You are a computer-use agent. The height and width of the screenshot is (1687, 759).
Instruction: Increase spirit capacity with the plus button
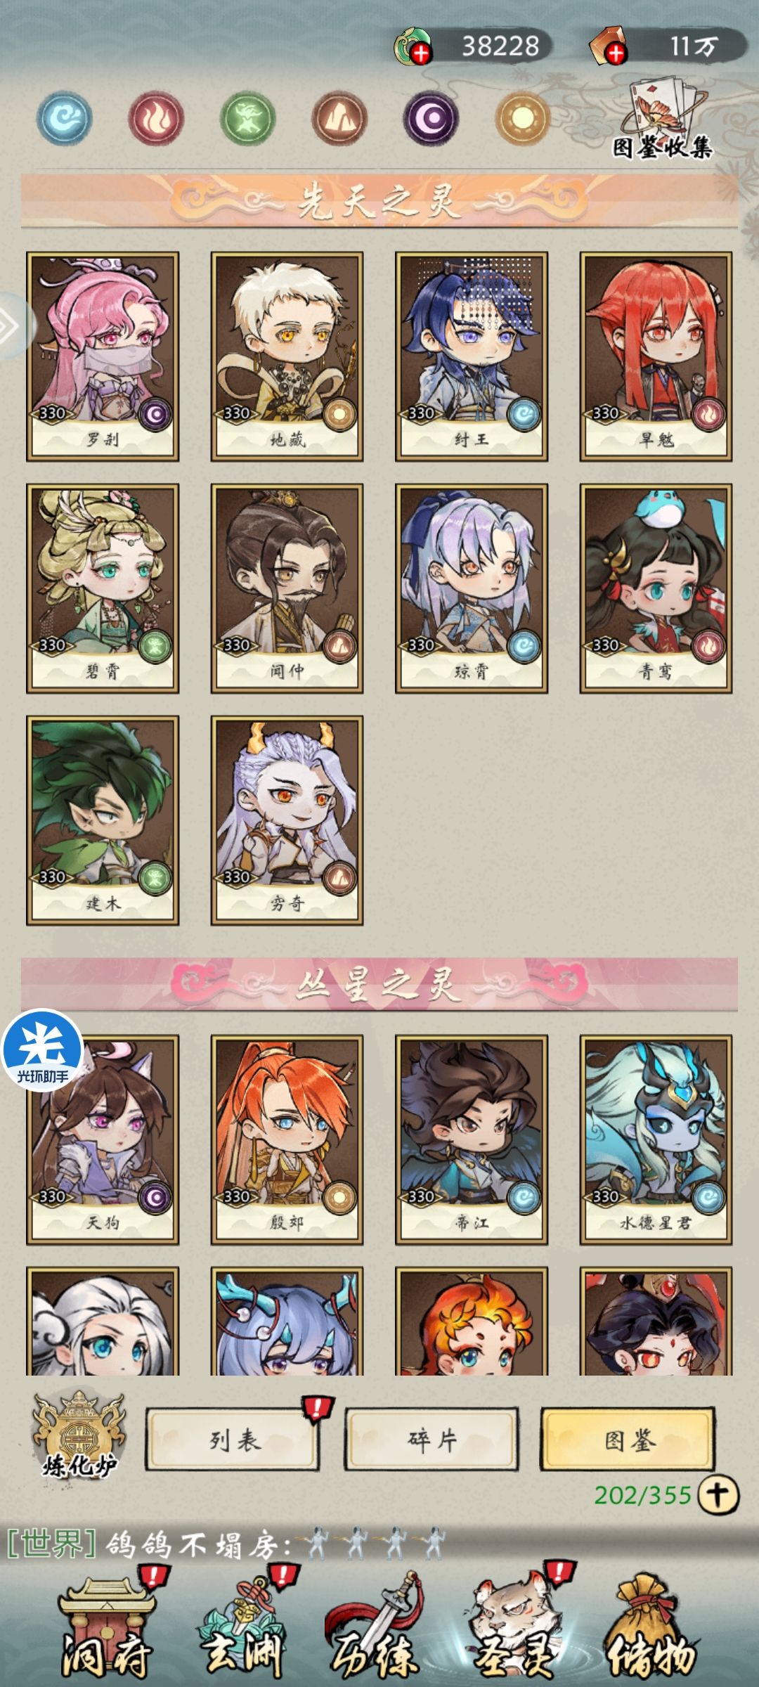(x=718, y=1494)
